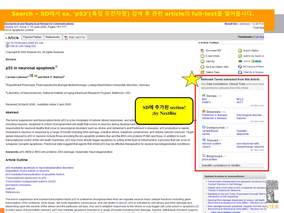Screen dimensions: 284x213
Task: Select the Full-Size view option
Action: click(x=259, y=37)
